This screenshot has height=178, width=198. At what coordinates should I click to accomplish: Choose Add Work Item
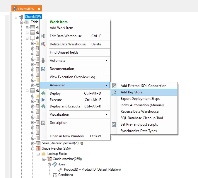75,28
